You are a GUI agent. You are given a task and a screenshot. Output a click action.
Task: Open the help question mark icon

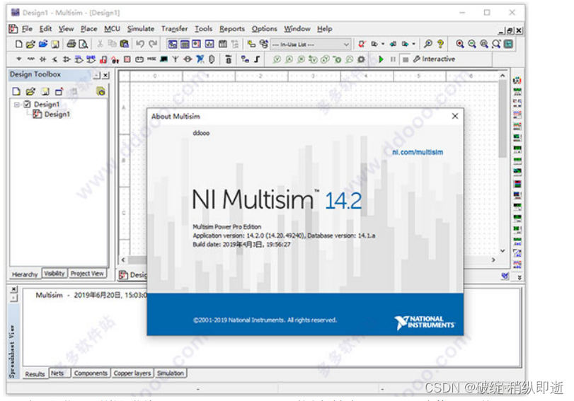440,45
